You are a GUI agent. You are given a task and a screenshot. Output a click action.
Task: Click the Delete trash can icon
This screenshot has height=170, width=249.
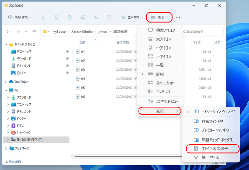pos(109,17)
